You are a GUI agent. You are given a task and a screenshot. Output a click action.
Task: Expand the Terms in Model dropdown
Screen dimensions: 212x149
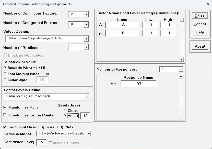pos(89,134)
